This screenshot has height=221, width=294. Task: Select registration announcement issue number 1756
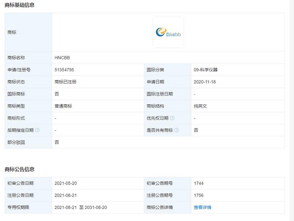click(x=198, y=195)
